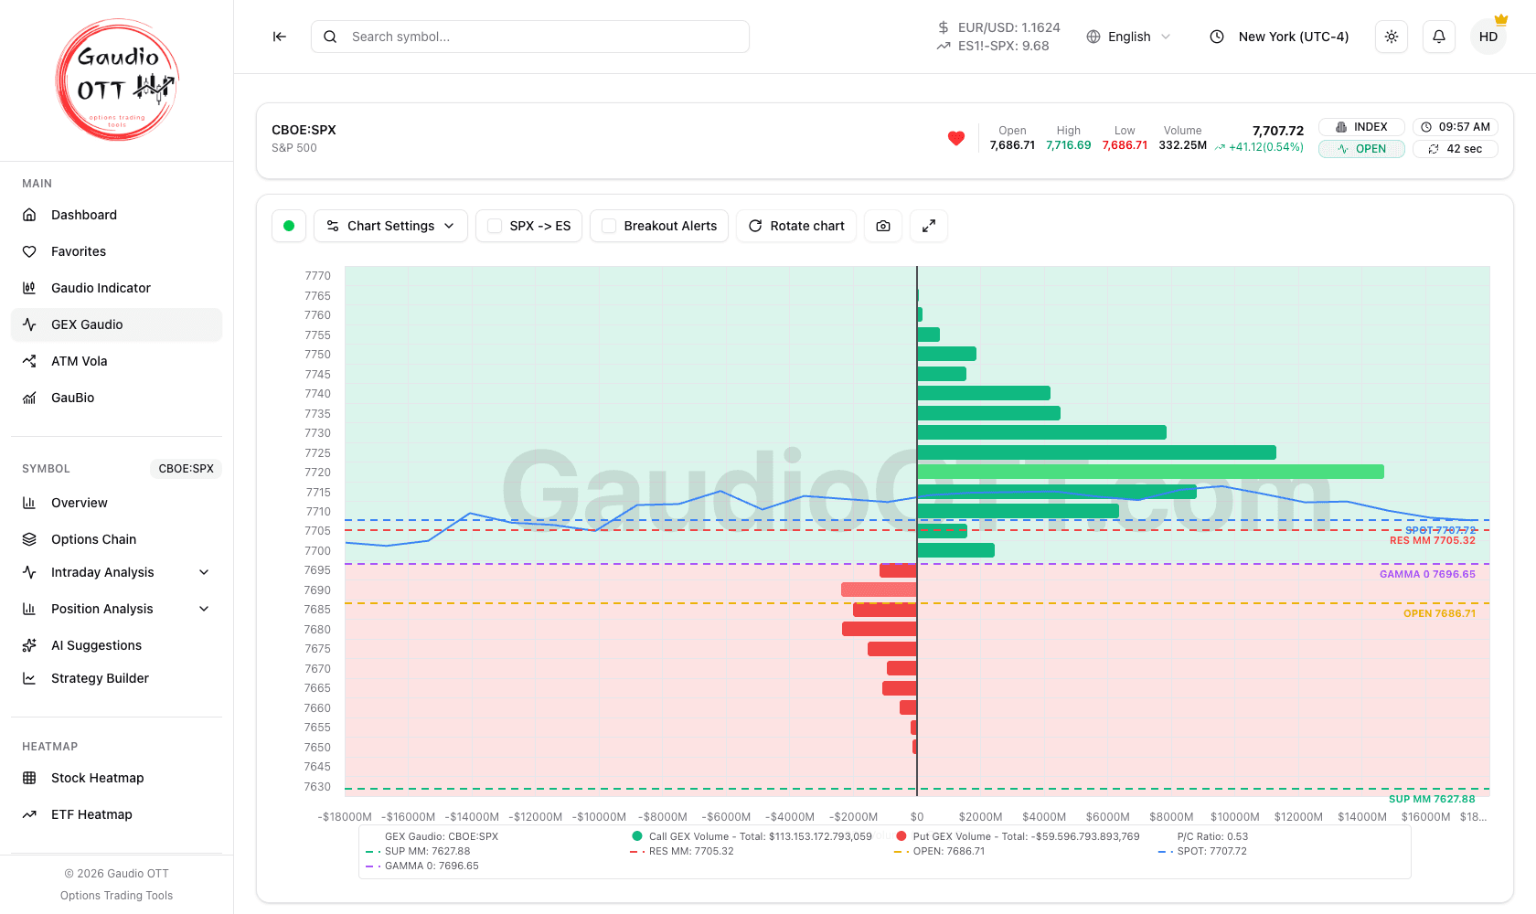
Task: Enable the Breakout Alerts checkbox
Action: (x=609, y=226)
